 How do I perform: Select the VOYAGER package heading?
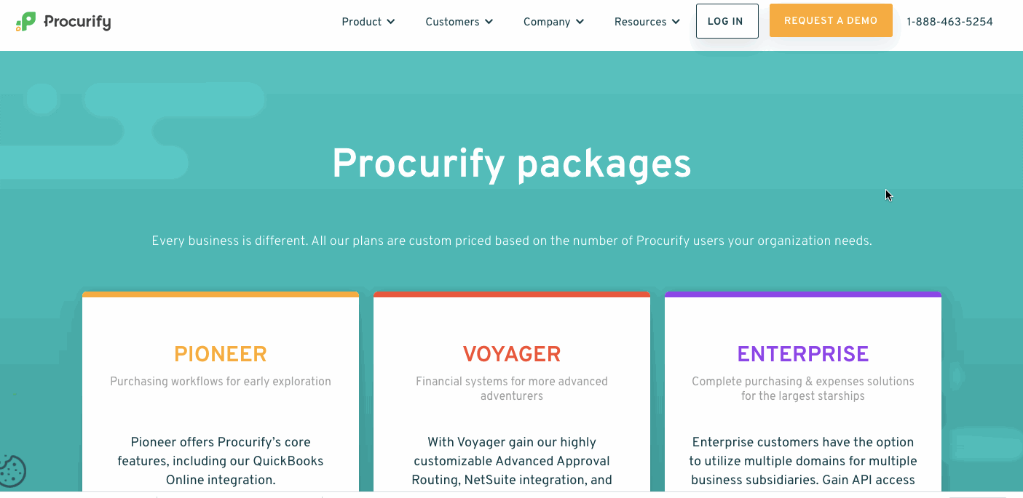tap(512, 354)
